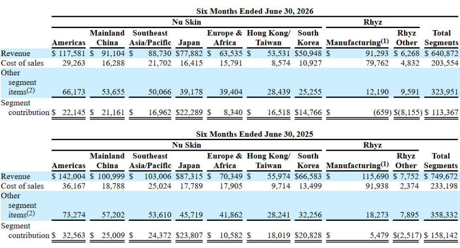This screenshot has width=460, height=248.
Task: Click 2025 total segments revenue 749,672
Action: 444,176
